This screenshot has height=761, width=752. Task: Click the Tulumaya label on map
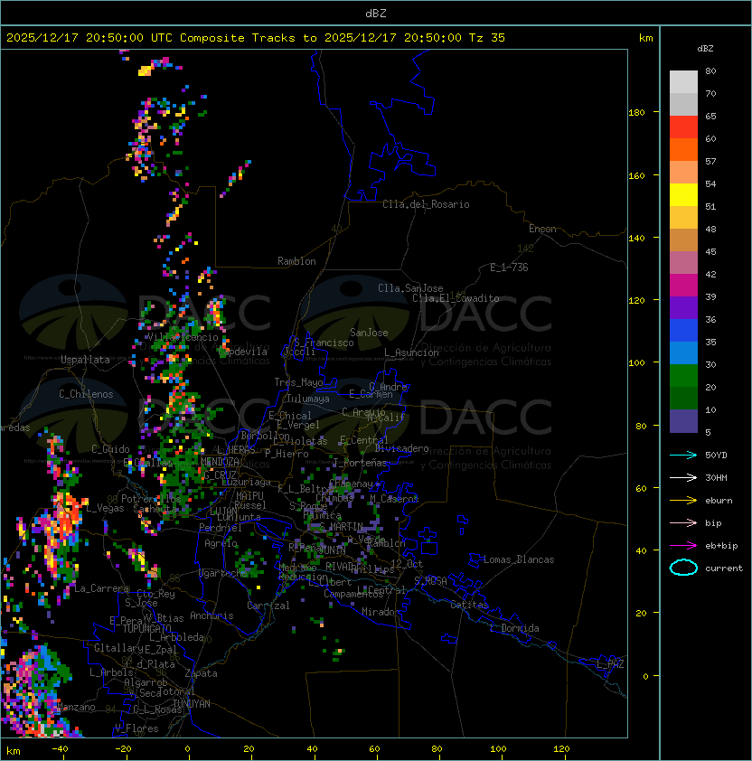point(308,399)
